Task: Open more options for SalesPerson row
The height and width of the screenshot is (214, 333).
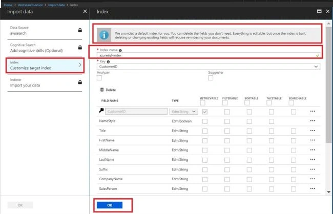Action: click(x=313, y=188)
